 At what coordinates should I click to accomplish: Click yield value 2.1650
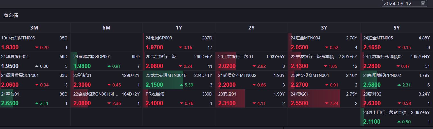[x=372, y=47]
